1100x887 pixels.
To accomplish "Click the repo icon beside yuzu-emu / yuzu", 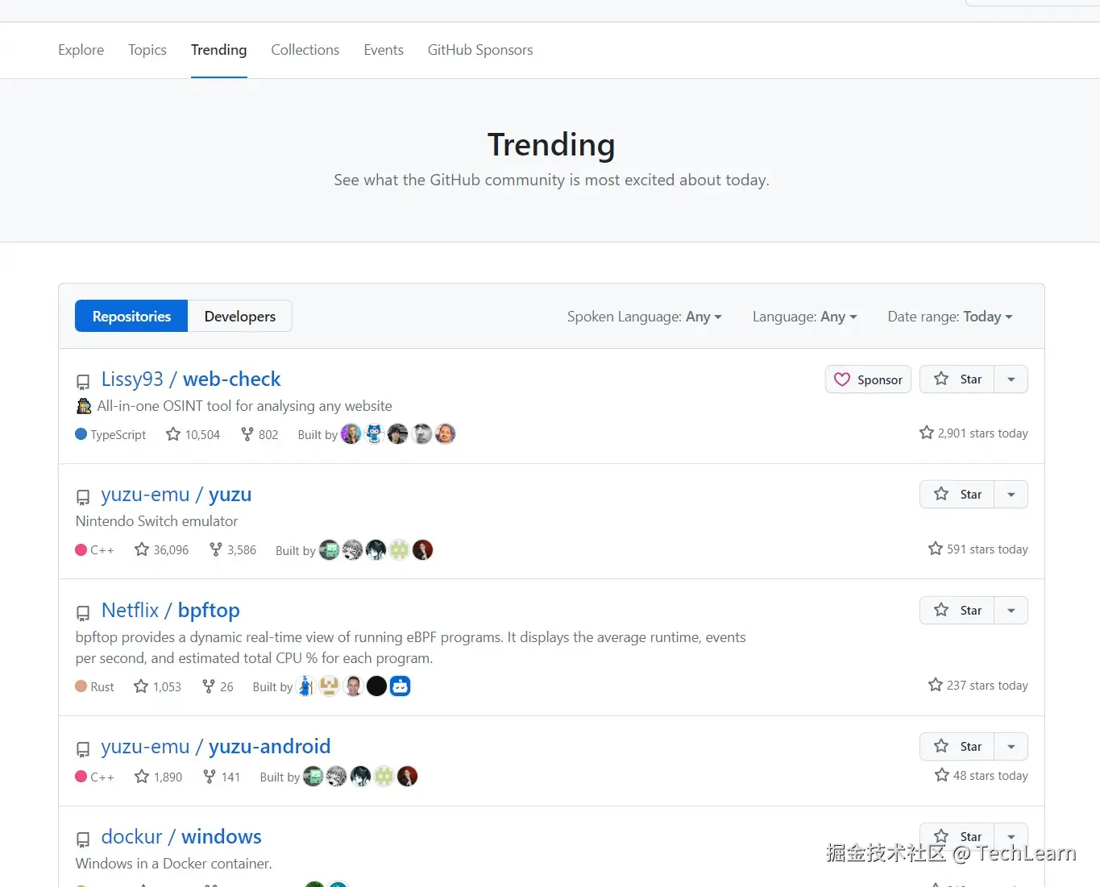I will click(83, 496).
